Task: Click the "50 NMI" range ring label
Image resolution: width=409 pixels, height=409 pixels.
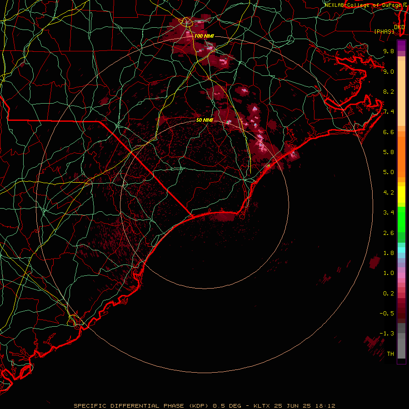Action: tap(204, 120)
